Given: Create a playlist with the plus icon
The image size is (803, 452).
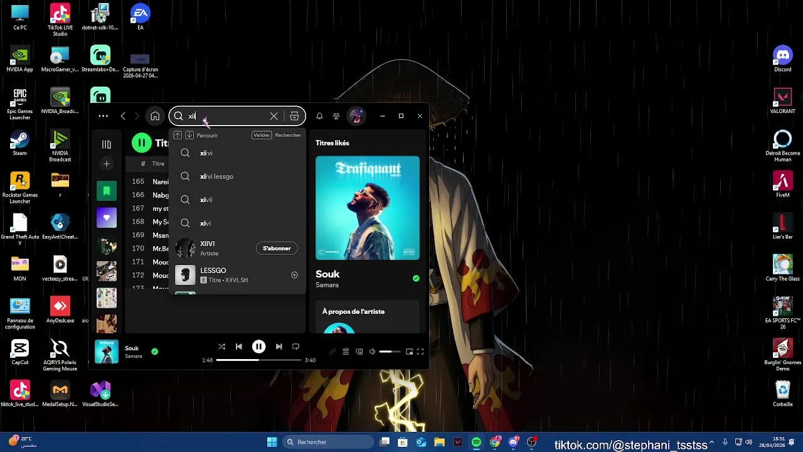Looking at the screenshot, I should (x=107, y=164).
